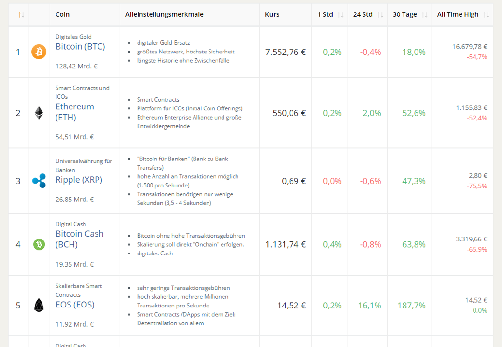This screenshot has height=347, width=502.
Task: Click Ripple 1h change 0,0%
Action: point(332,181)
